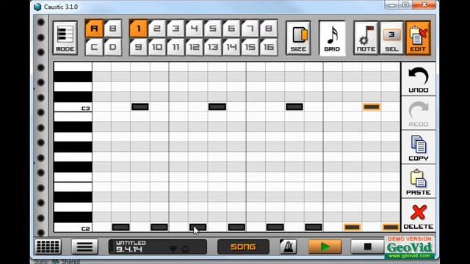Click the C2 note under the cursor
This screenshot has height=264, width=470.
tap(198, 227)
